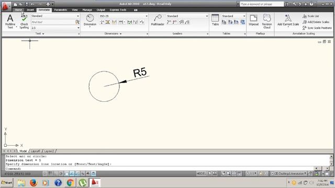
Task: Click the Zoom magnifier icon in status bar
Action: [228, 173]
